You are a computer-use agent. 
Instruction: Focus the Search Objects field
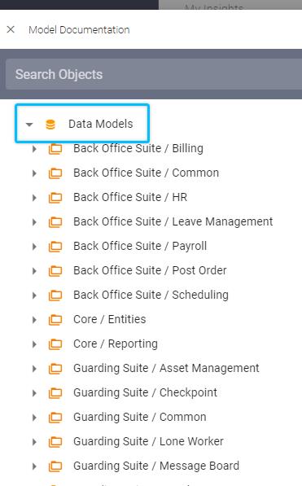[154, 74]
